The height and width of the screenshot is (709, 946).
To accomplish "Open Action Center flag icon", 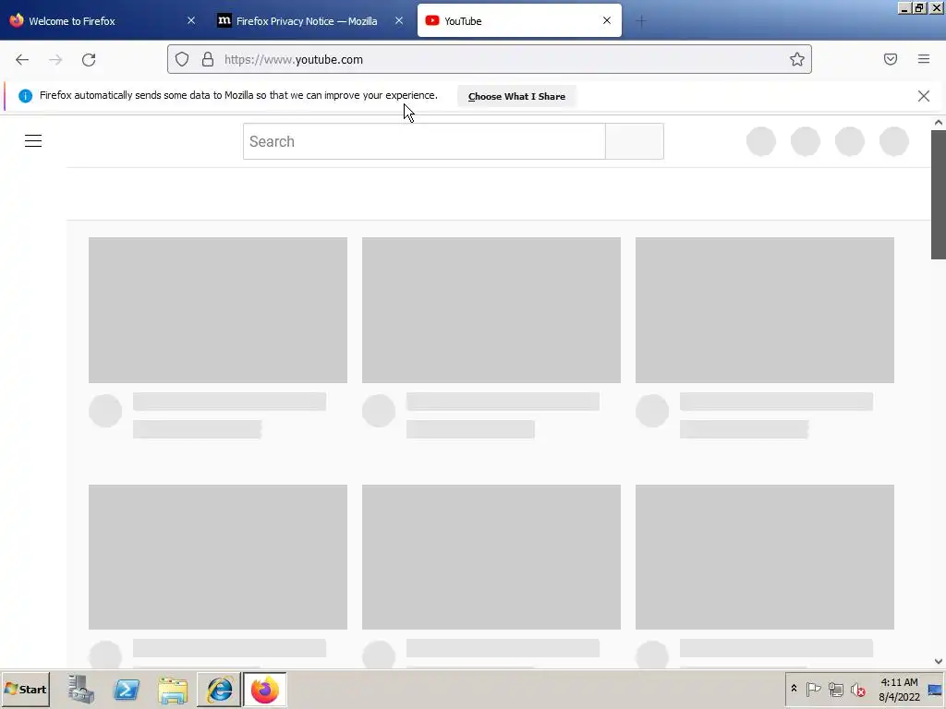I will click(x=813, y=689).
